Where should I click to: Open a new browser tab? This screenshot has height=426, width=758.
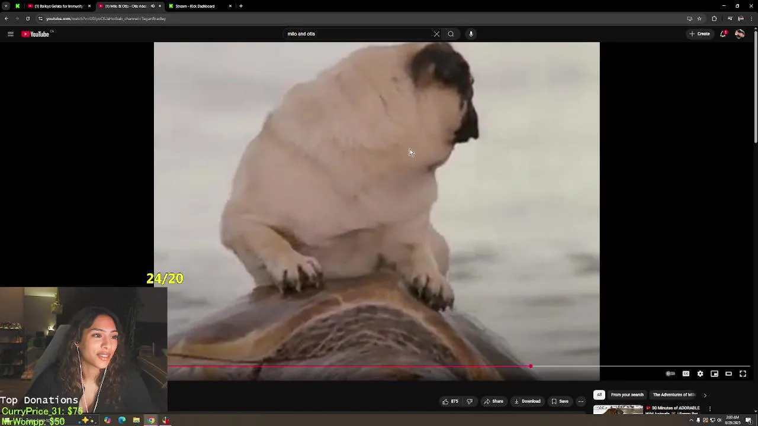point(241,6)
